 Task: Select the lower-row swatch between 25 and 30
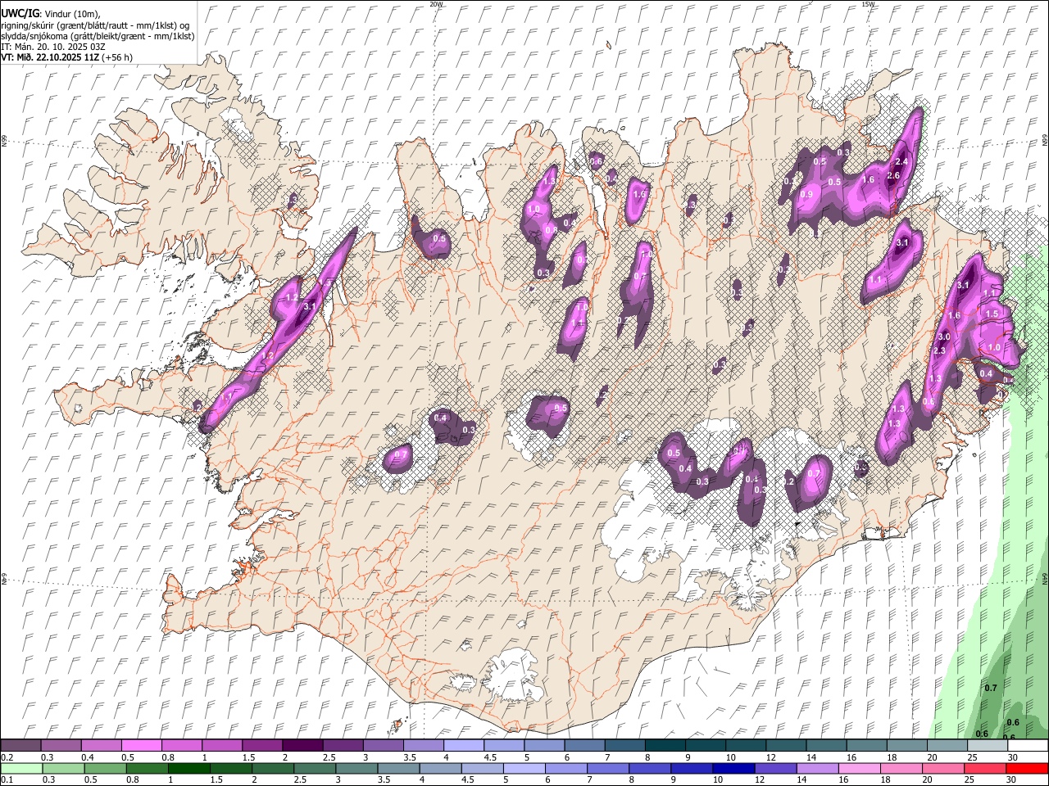[986, 769]
